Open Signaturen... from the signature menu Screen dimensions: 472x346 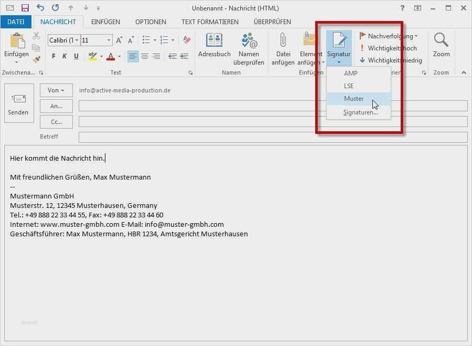click(x=360, y=112)
